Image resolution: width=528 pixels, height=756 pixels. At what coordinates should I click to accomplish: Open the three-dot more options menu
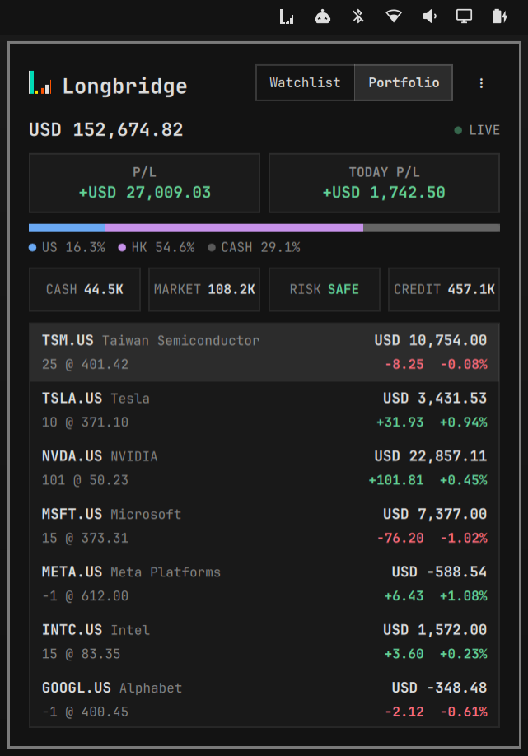point(481,83)
